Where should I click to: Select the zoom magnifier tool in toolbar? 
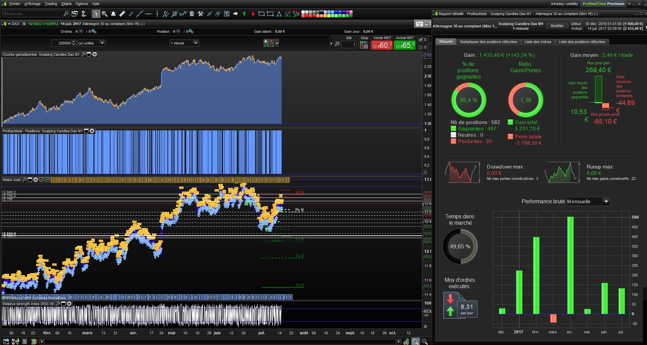(104, 14)
